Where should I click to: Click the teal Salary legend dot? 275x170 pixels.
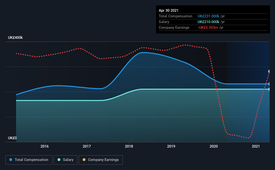coord(59,160)
